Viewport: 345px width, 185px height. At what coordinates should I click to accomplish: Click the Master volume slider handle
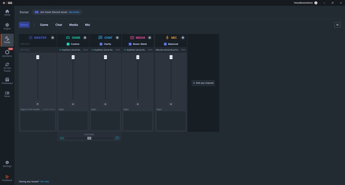point(38,57)
